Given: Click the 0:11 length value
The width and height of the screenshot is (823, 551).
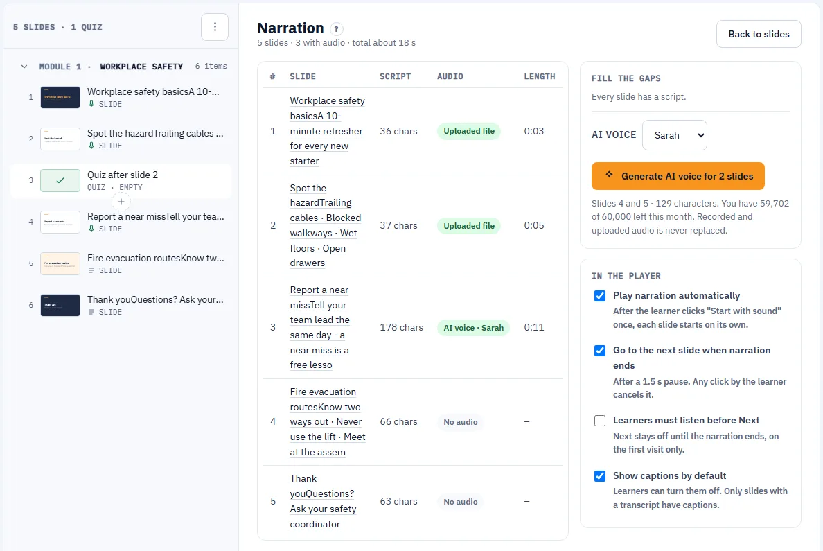Looking at the screenshot, I should [534, 327].
